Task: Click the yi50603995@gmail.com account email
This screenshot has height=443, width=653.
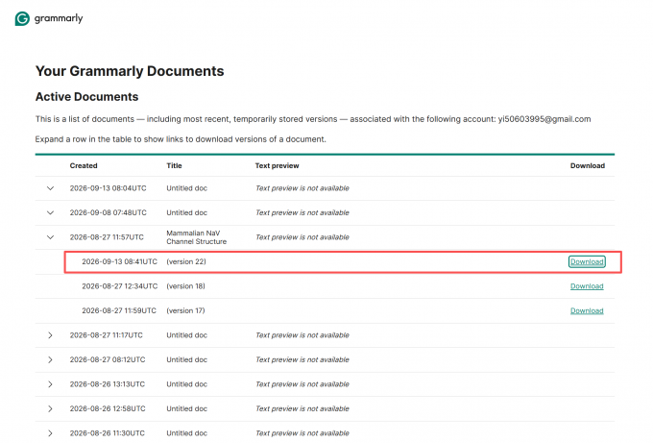Action: [544, 119]
